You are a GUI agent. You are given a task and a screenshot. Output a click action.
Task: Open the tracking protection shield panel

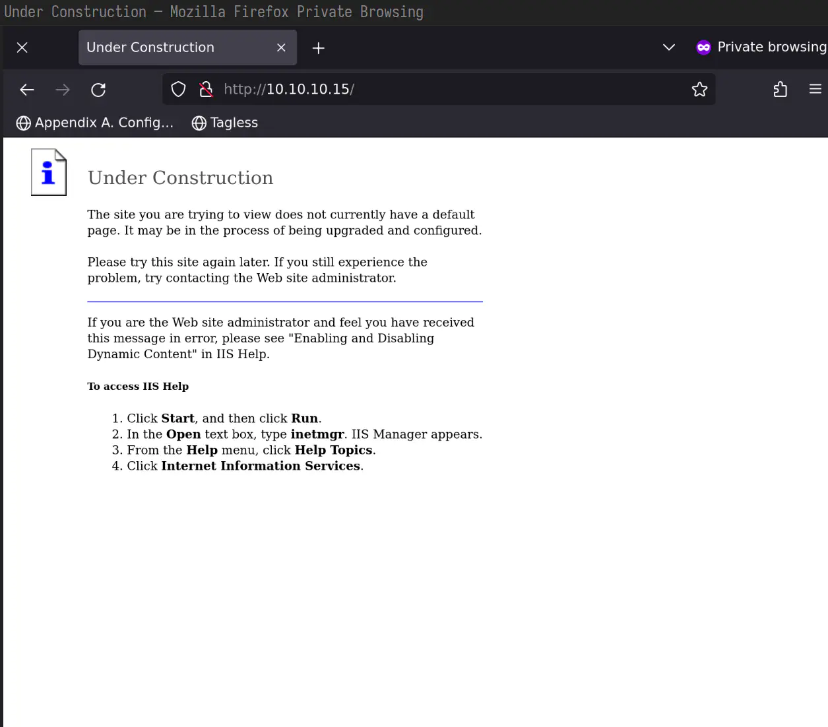point(178,90)
